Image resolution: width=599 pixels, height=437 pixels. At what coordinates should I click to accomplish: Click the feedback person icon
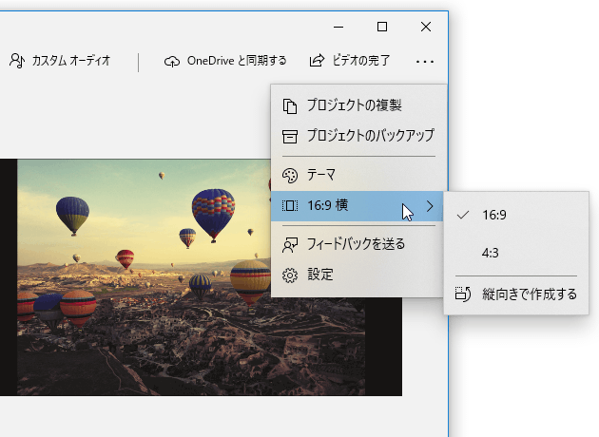tap(290, 245)
